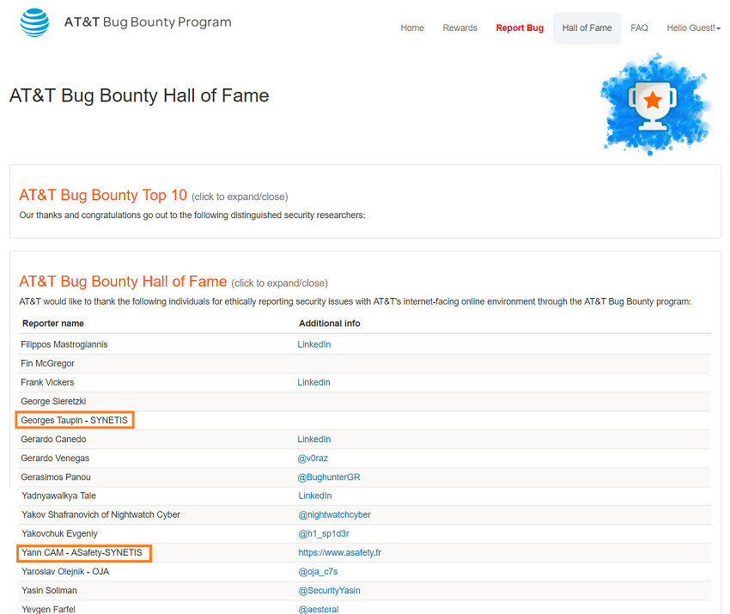Screen dimensions: 730x614
Task: Expand the AT&T Bug Bounty Top 10 section
Action: click(x=103, y=195)
